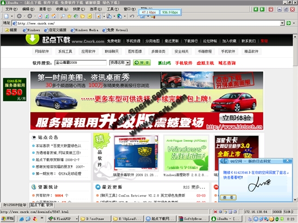
Task: Open the address bar URL dropdown
Action: pyautogui.click(x=282, y=23)
